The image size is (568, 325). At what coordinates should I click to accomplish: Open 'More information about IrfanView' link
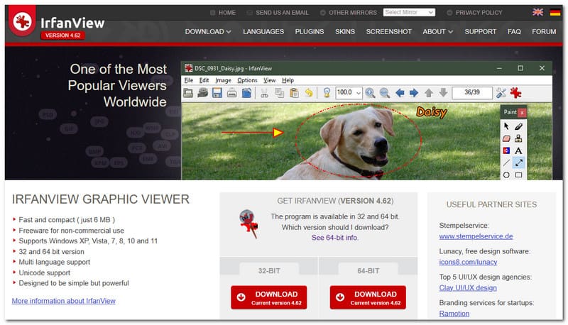pyautogui.click(x=64, y=301)
